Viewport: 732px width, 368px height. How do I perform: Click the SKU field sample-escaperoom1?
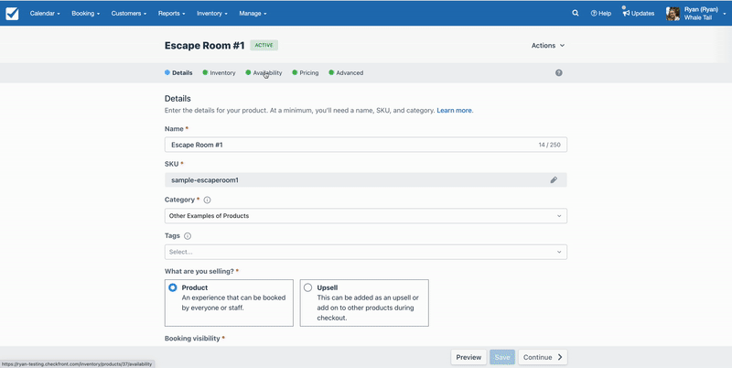pos(365,179)
